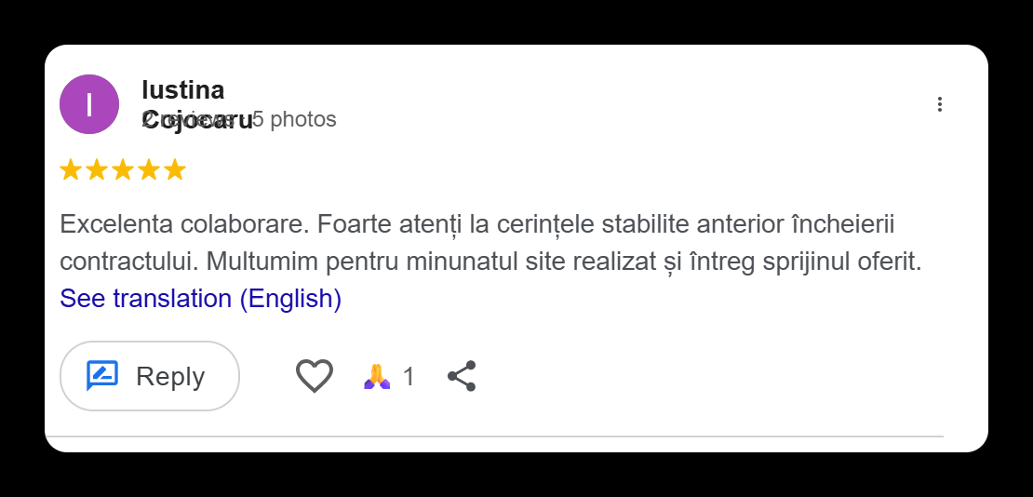Screen dimensions: 1033x497
Task: Click the first yellow rating star
Action: (71, 170)
